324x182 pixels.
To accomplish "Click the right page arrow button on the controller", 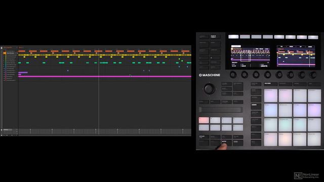I will tap(215, 58).
